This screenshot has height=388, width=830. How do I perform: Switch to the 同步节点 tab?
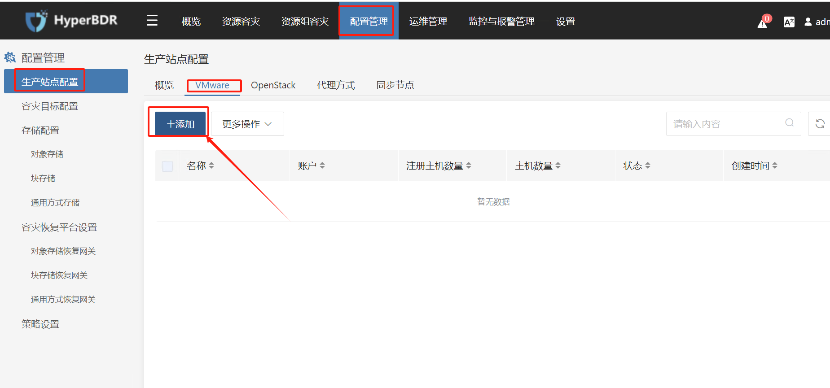(x=395, y=85)
